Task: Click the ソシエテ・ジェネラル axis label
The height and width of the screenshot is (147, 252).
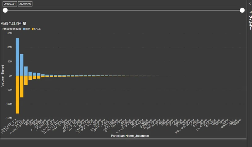Action: [x=11, y=126]
